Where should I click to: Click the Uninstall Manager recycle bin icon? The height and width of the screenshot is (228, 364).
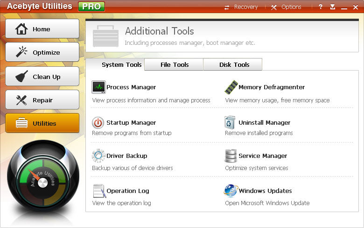point(230,122)
